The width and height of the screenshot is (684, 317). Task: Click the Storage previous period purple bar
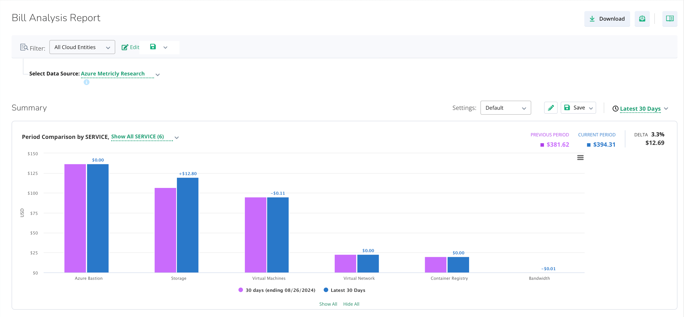tap(165, 230)
